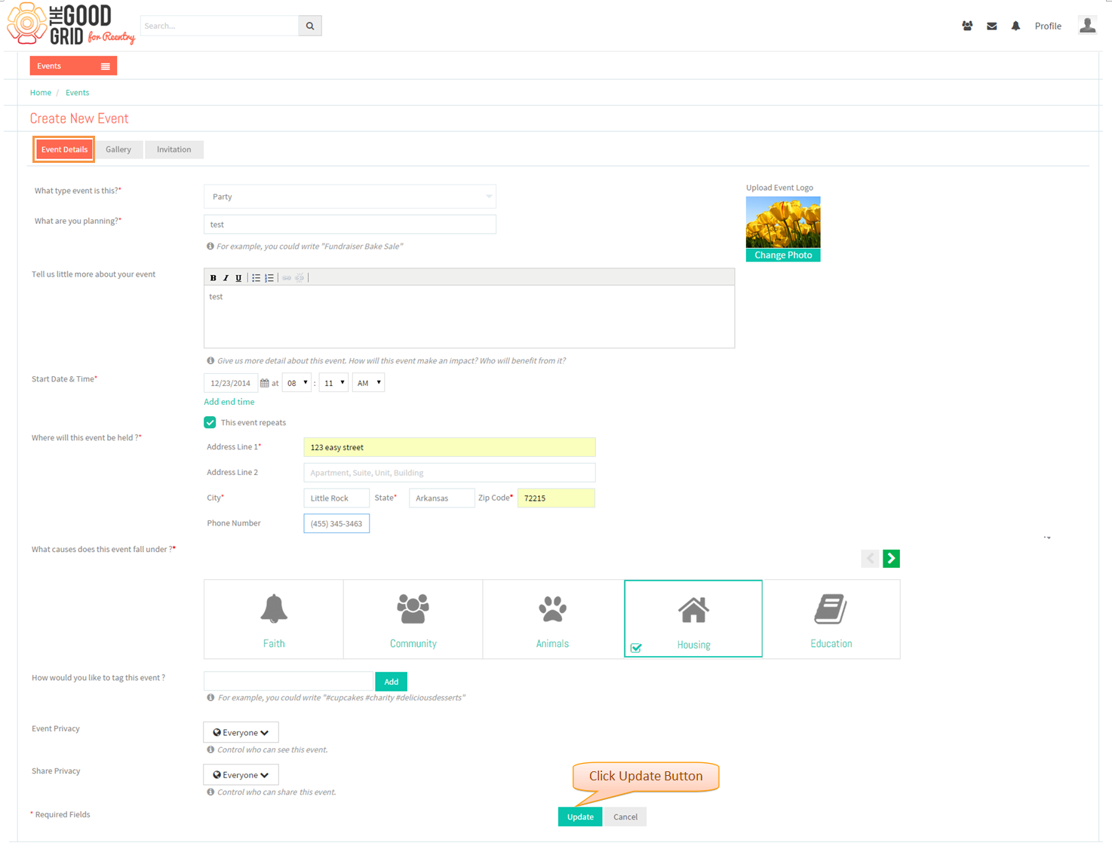Click the Address Line 2 field
The height and width of the screenshot is (849, 1112).
pos(450,473)
